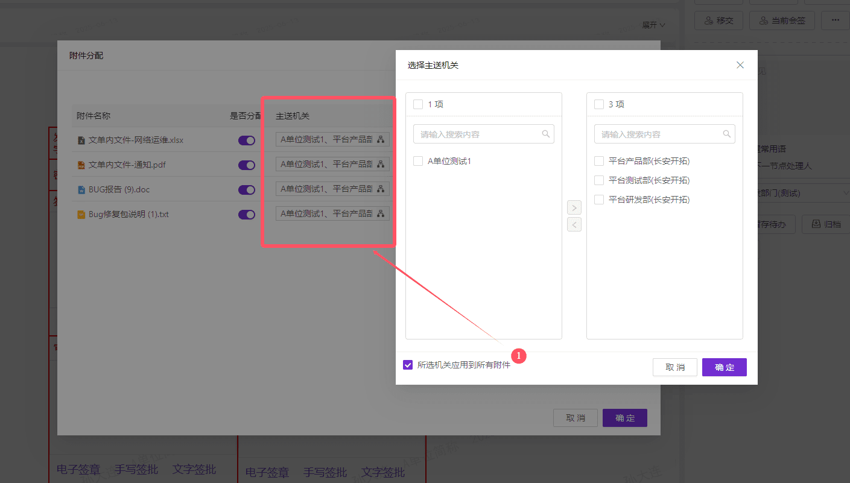Click the right-hand 电子签章 link
The height and width of the screenshot is (483, 850).
267,472
